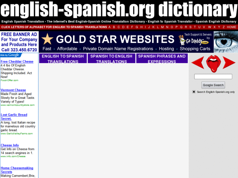The width and height of the screenshot is (238, 178).
Task: Select letter K in alphabet bar
Action: [x=154, y=27]
